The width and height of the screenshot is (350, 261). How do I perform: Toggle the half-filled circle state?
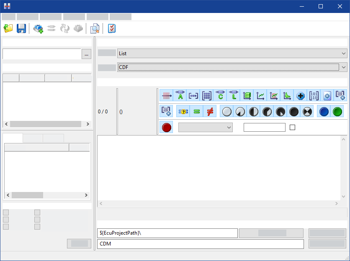point(254,111)
